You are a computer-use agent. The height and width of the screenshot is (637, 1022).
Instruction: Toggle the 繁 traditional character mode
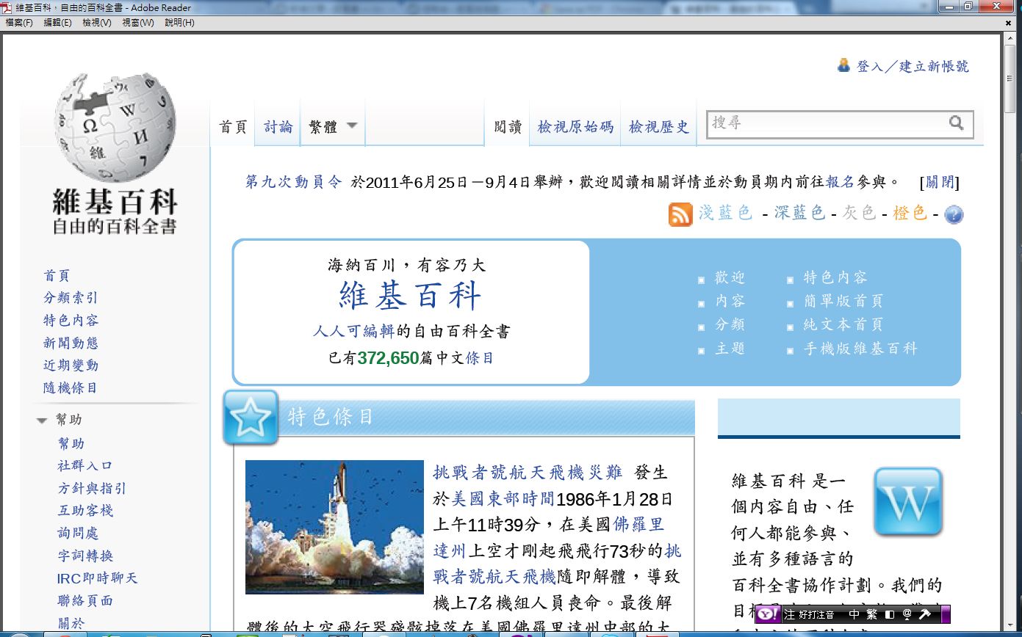[872, 614]
